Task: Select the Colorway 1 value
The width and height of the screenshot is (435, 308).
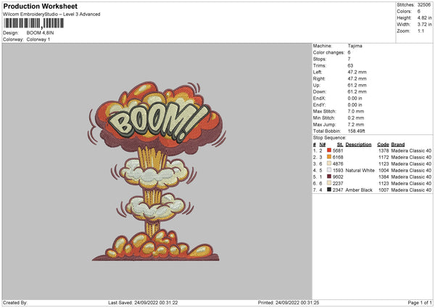Action: click(x=40, y=39)
